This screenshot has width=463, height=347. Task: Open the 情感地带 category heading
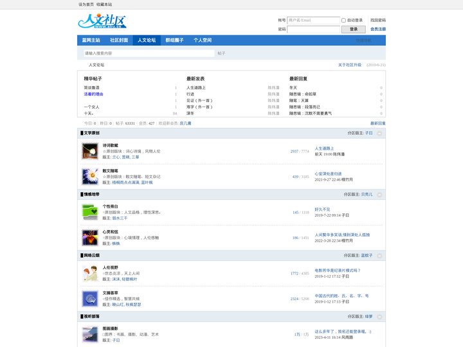pos(91,195)
